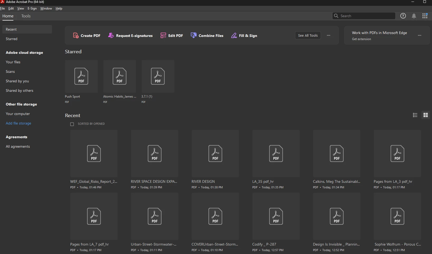Expand more tools ellipsis beside See All Tools
This screenshot has height=254, width=432.
click(329, 35)
